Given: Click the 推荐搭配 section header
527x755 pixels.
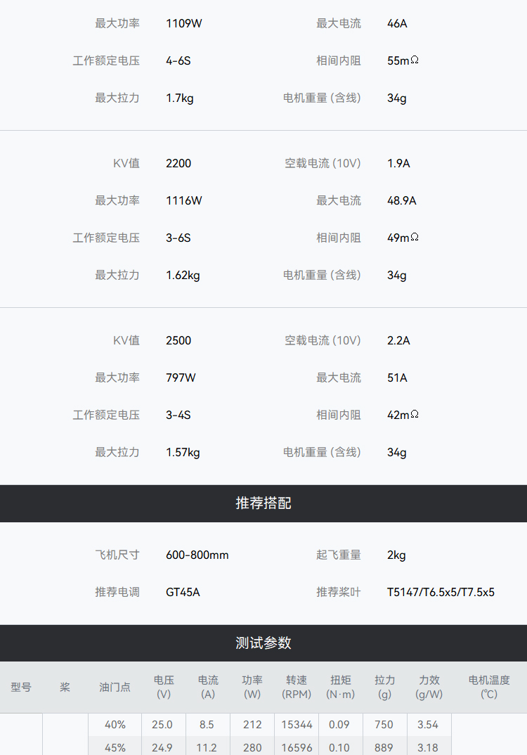Looking at the screenshot, I should pyautogui.click(x=263, y=503).
